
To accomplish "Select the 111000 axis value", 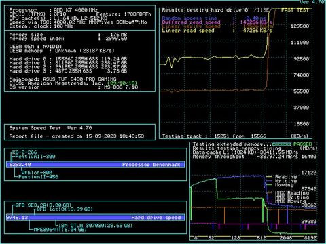I will click(300, 43).
